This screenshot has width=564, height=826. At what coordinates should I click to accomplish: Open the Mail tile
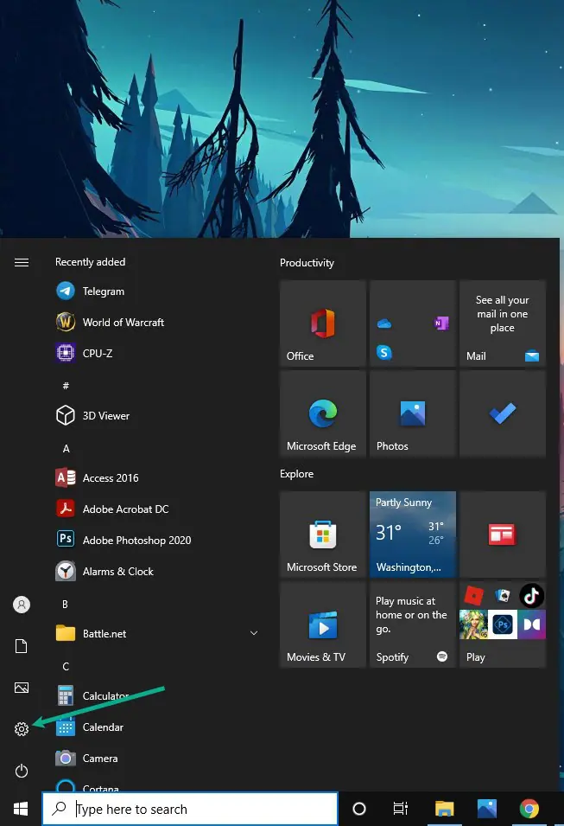(503, 323)
